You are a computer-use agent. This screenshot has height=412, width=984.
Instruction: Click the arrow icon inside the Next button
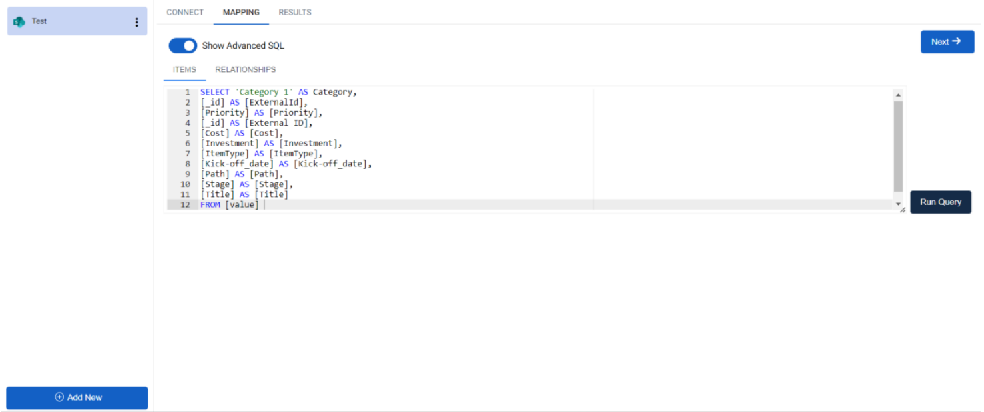coord(957,41)
